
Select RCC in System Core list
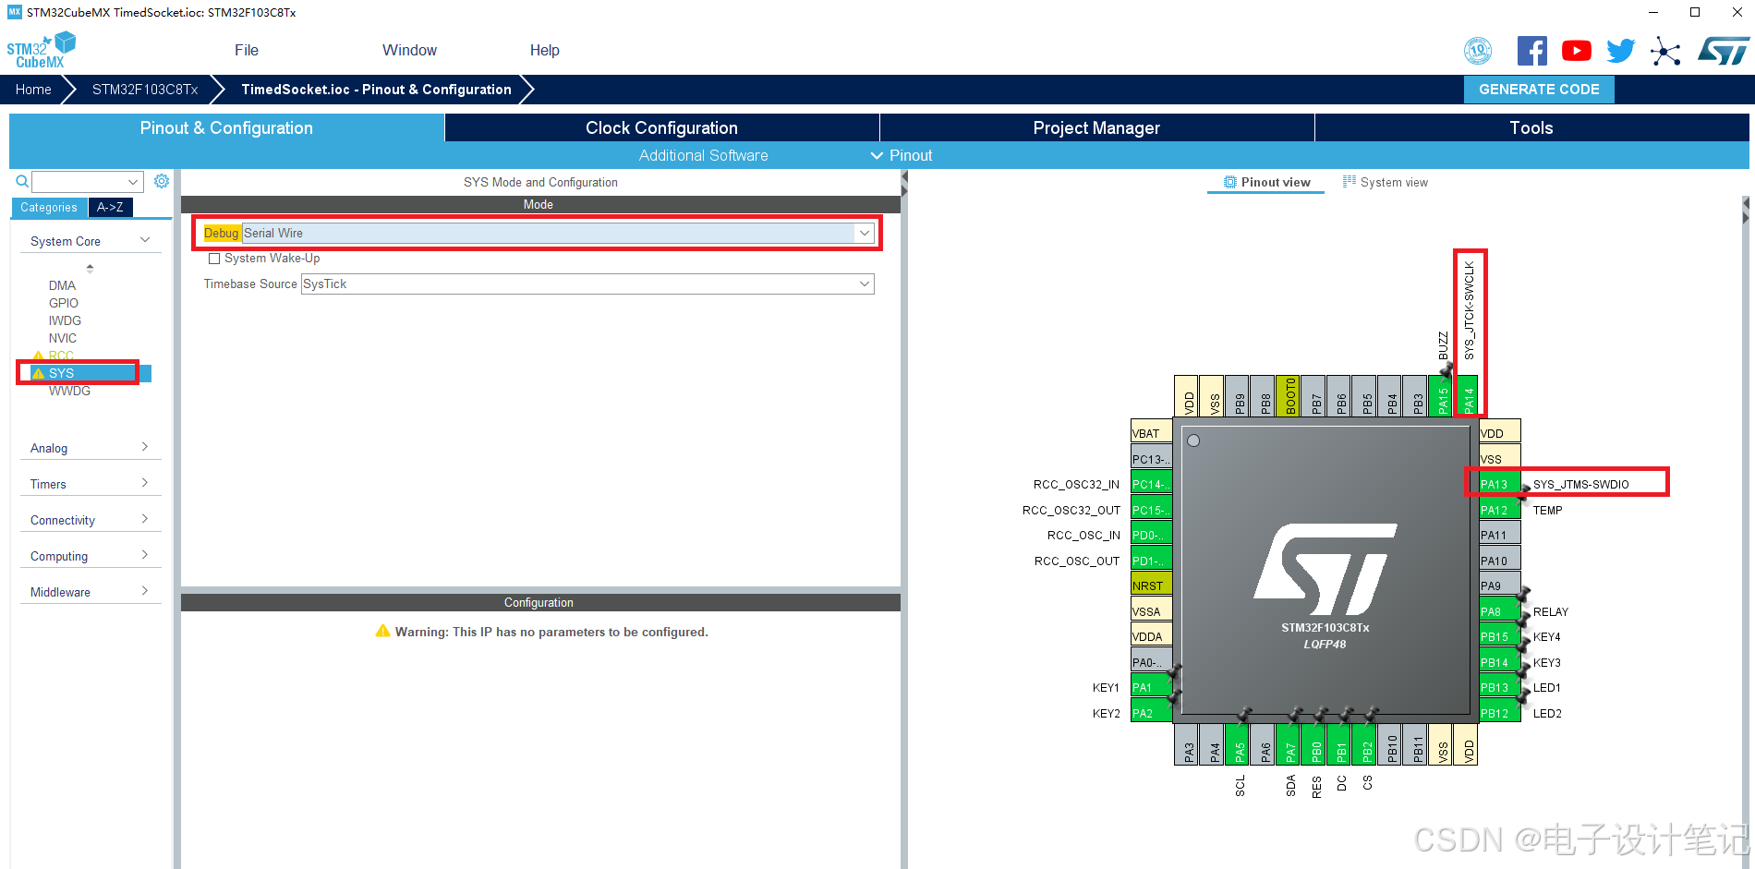point(60,356)
